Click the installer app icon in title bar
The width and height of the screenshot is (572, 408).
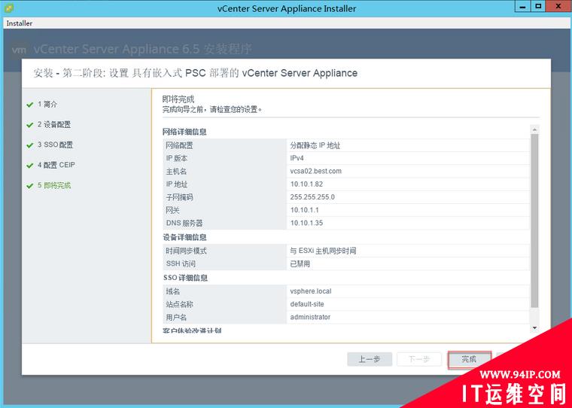[x=9, y=8]
